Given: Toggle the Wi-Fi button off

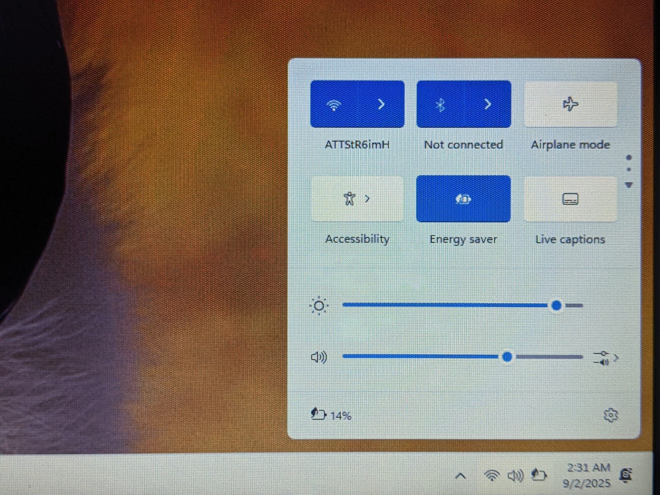Looking at the screenshot, I should point(334,104).
